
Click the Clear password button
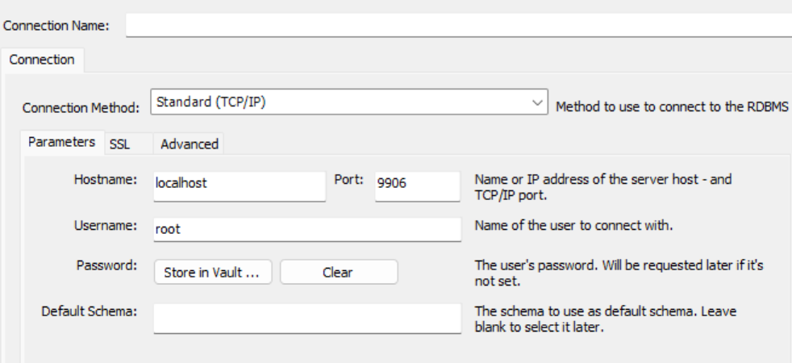(x=339, y=272)
